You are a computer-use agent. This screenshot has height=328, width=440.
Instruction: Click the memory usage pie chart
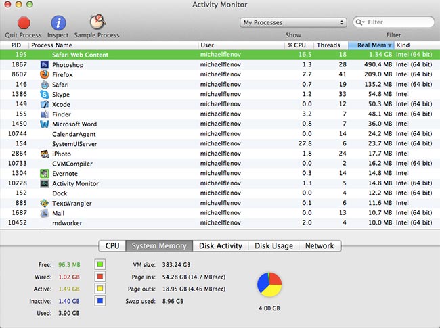pos(269,284)
